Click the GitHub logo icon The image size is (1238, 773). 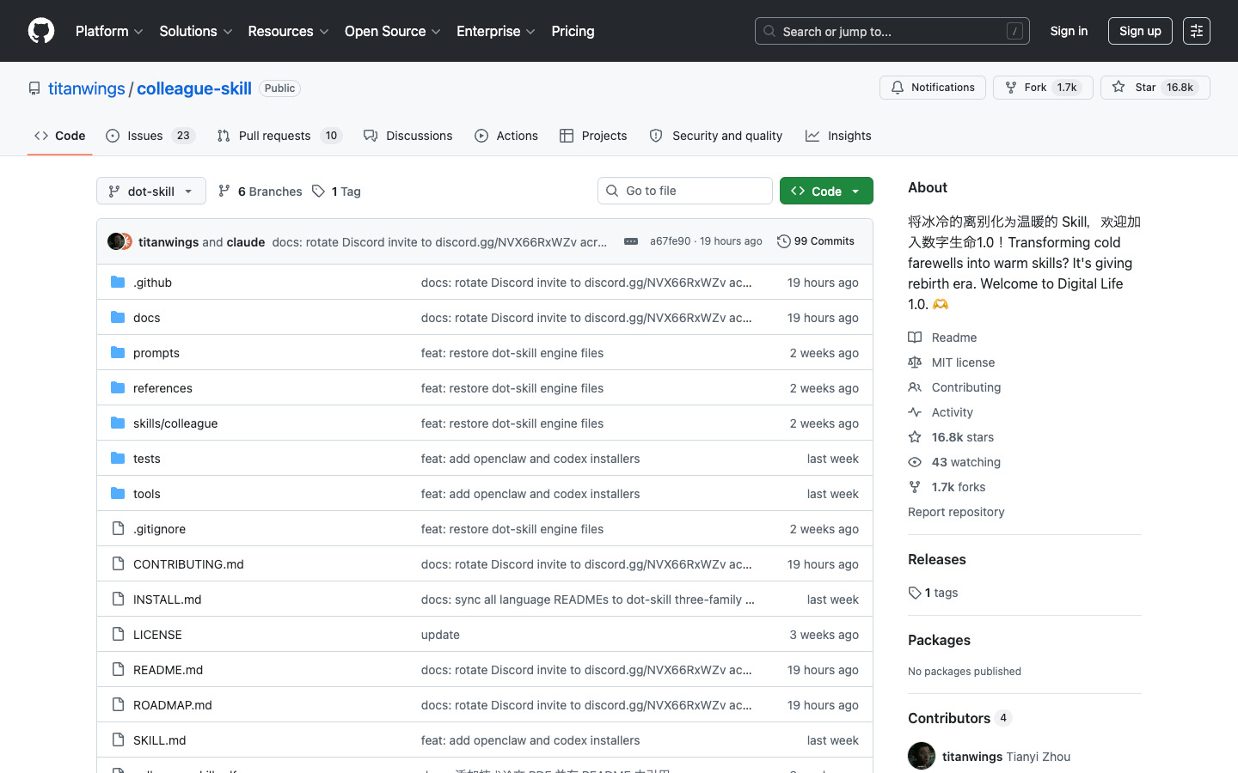pos(41,31)
